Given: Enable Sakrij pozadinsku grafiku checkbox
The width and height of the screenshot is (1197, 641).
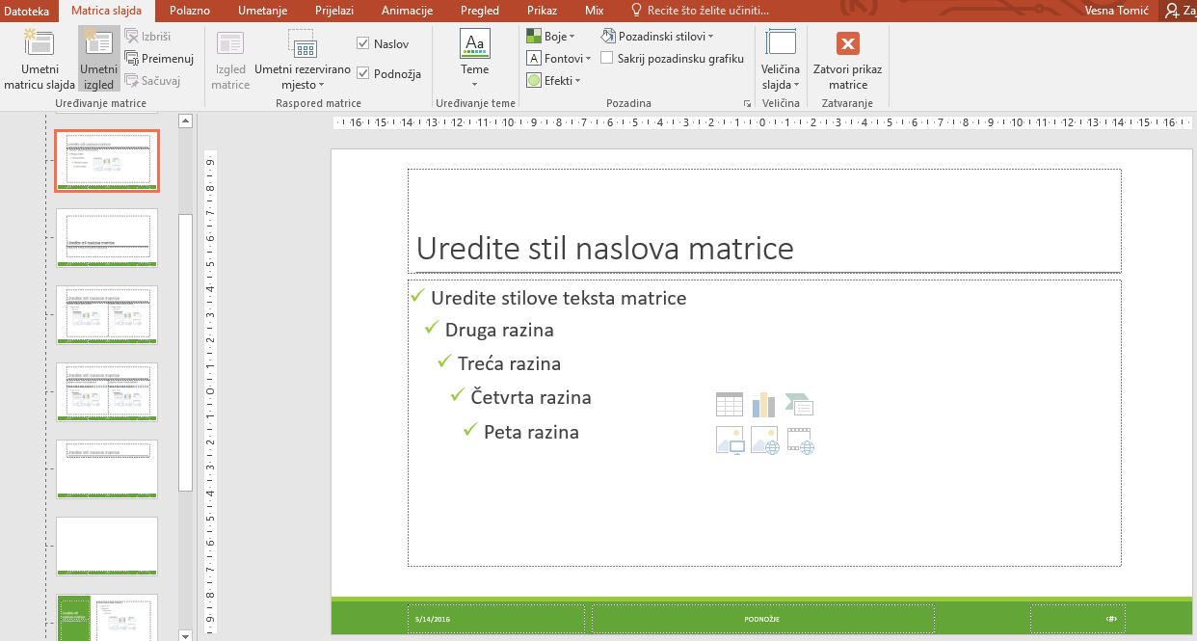Looking at the screenshot, I should (607, 58).
